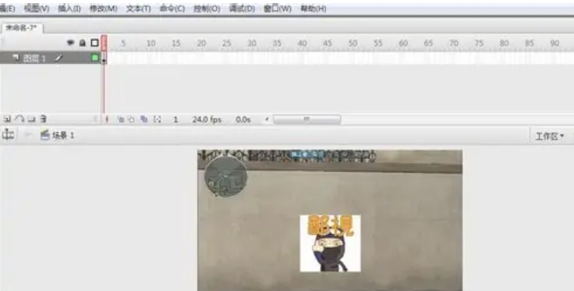Open the 帮助(H) menu
Image resolution: width=574 pixels, height=291 pixels.
pyautogui.click(x=313, y=9)
